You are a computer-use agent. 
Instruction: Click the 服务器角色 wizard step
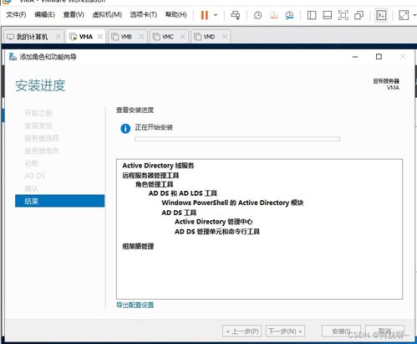[x=42, y=151]
